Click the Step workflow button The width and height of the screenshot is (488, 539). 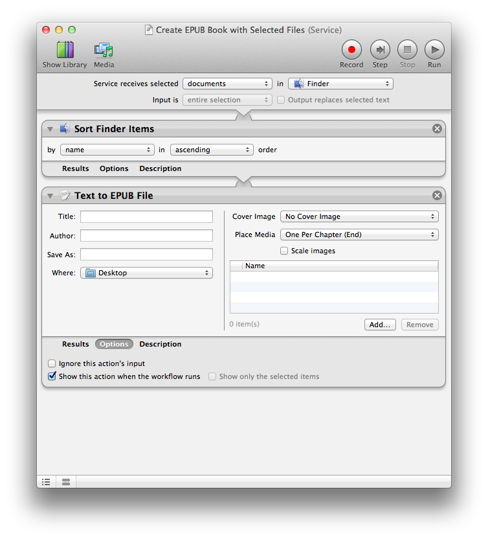(380, 49)
